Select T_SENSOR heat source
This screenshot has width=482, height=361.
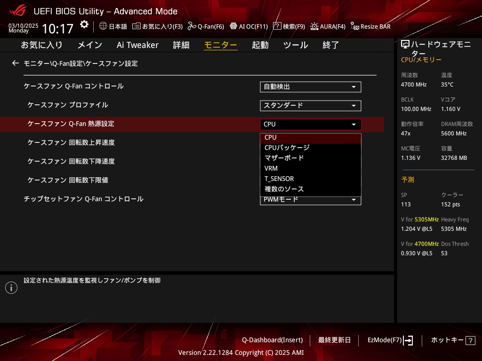pyautogui.click(x=311, y=179)
